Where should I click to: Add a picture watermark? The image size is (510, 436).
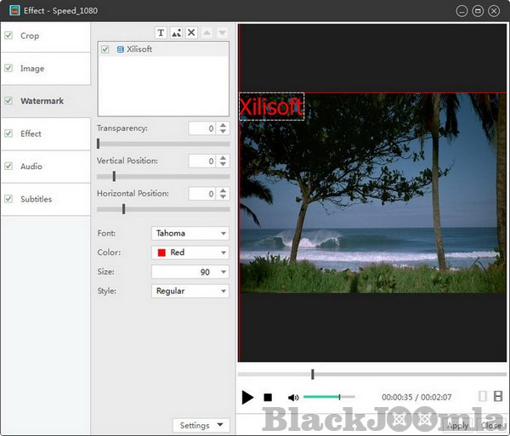[176, 32]
